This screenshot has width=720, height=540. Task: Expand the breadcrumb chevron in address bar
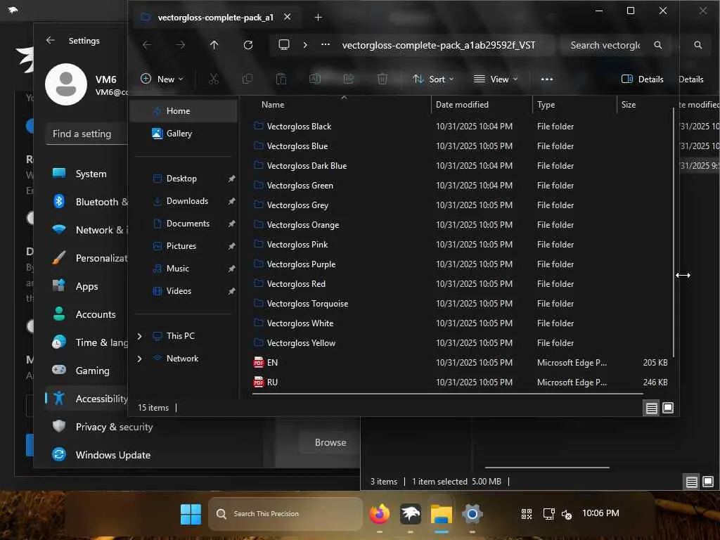(x=305, y=45)
